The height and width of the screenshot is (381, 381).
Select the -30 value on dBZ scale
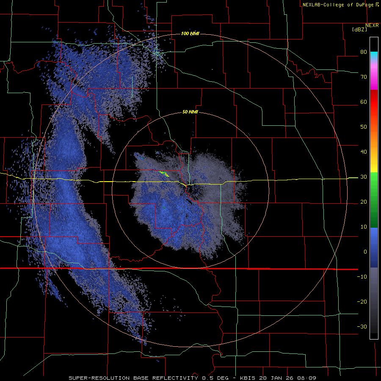click(362, 327)
